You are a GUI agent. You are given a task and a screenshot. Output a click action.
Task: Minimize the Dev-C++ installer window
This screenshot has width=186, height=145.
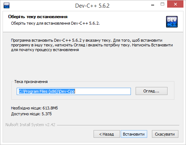pos(153,5)
